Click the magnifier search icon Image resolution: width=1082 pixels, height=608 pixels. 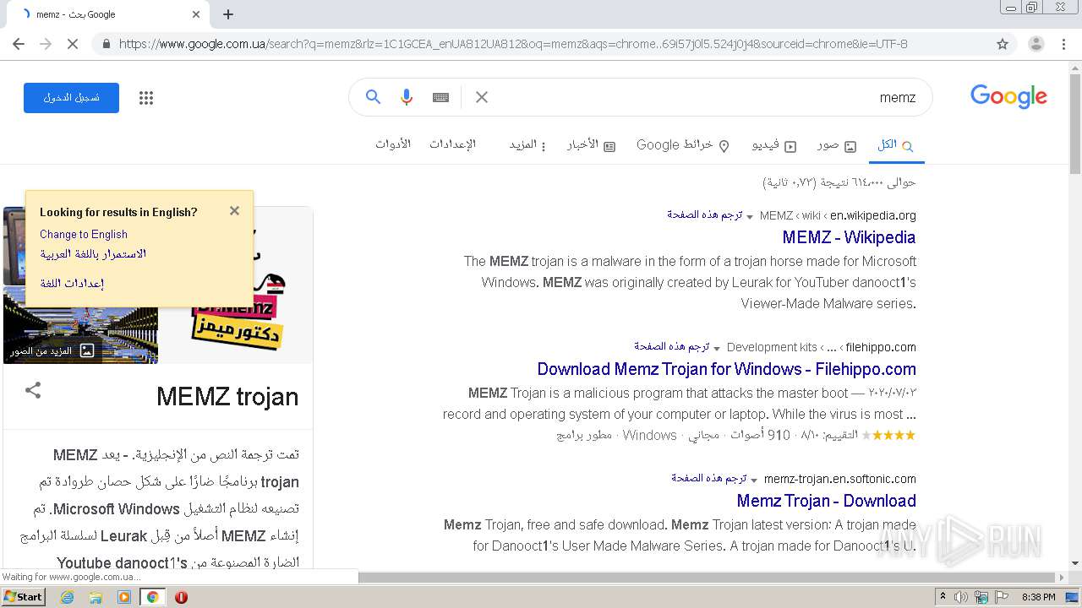373,97
